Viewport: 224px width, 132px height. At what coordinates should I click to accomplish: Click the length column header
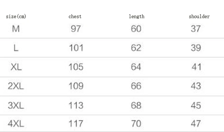pyautogui.click(x=136, y=16)
